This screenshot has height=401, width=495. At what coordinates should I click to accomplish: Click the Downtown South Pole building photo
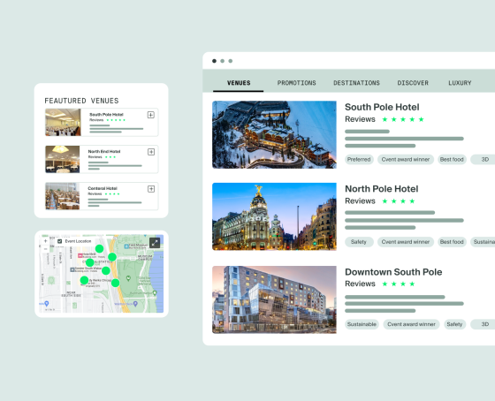click(x=274, y=299)
